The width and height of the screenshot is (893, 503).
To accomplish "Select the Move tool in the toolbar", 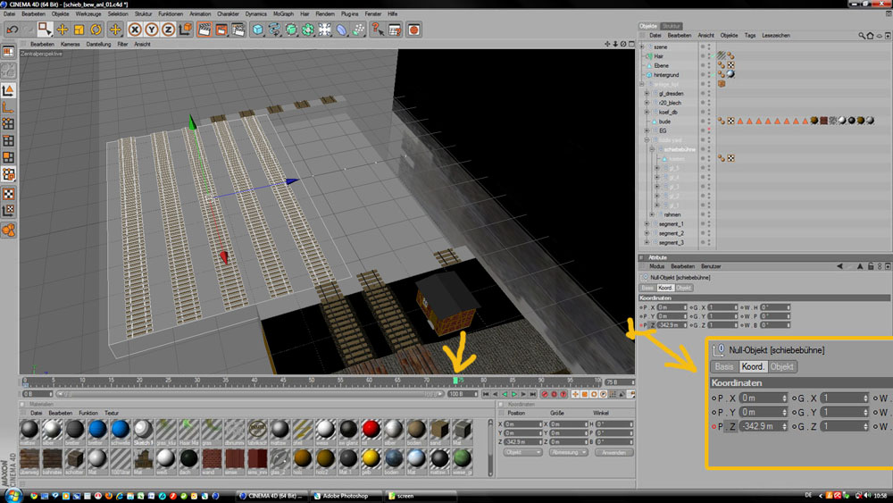I will point(63,29).
